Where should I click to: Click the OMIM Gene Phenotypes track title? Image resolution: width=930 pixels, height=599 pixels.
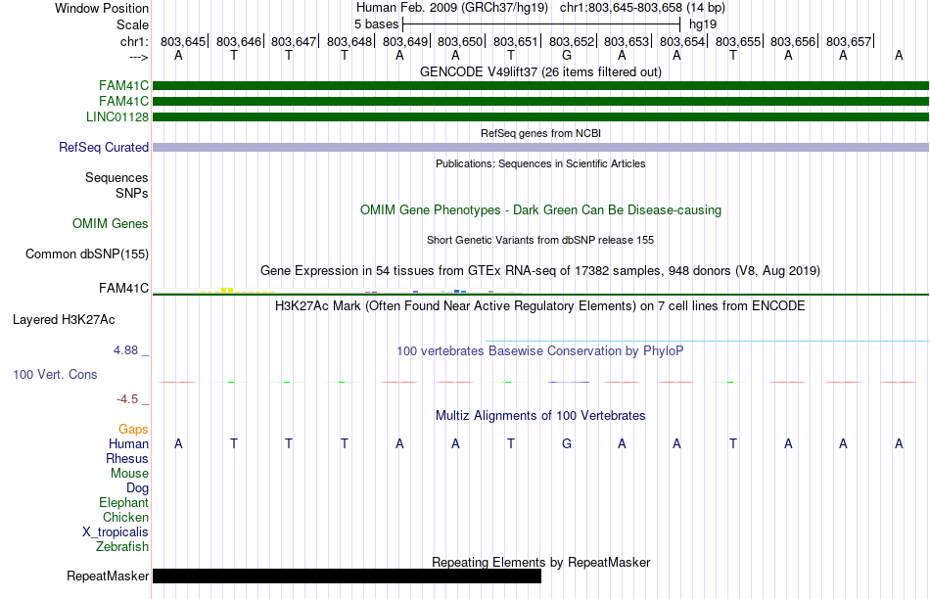pyautogui.click(x=540, y=210)
